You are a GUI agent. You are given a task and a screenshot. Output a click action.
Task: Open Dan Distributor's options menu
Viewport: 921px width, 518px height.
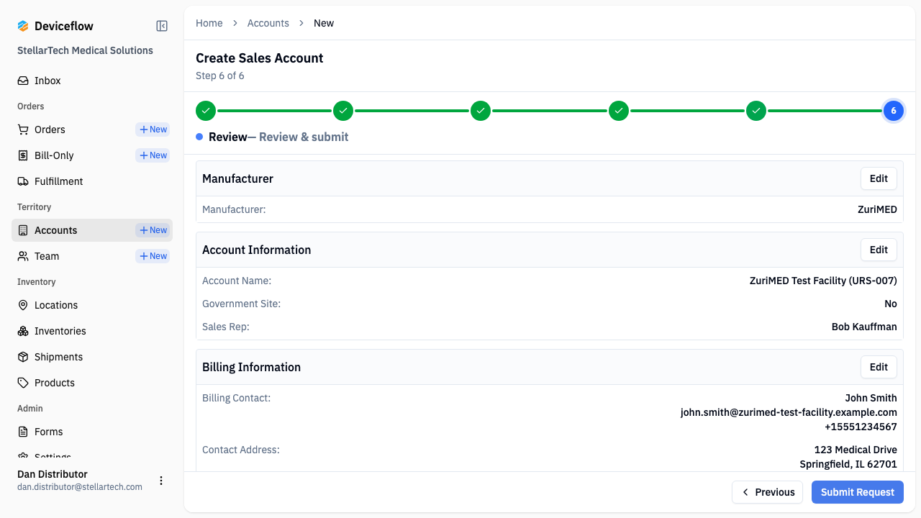[x=161, y=481]
